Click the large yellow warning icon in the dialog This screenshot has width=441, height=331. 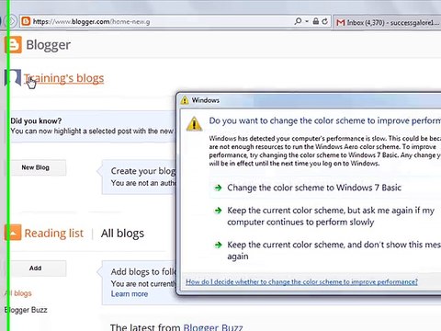(x=194, y=123)
